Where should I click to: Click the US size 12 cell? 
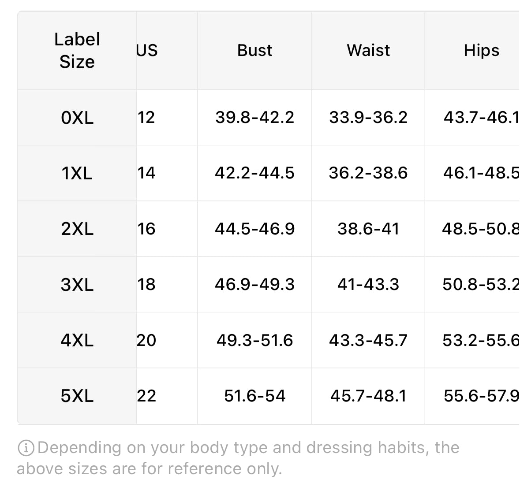[x=146, y=117]
